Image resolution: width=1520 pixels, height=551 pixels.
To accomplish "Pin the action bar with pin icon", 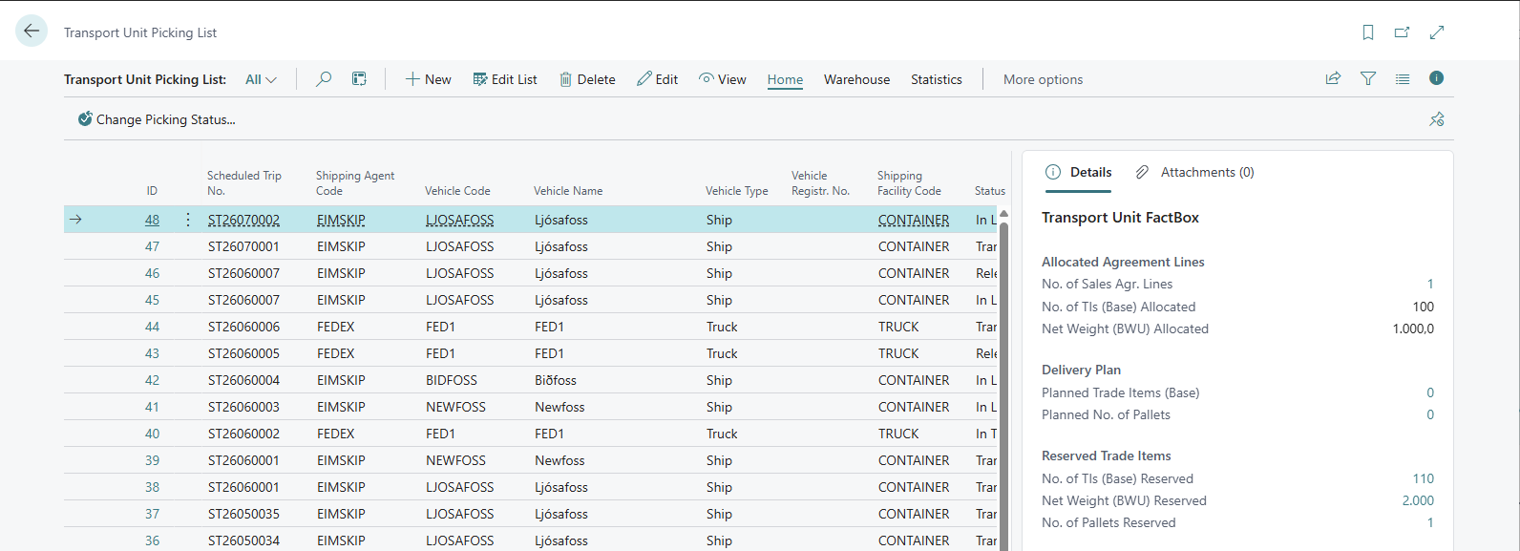I will [x=1437, y=119].
